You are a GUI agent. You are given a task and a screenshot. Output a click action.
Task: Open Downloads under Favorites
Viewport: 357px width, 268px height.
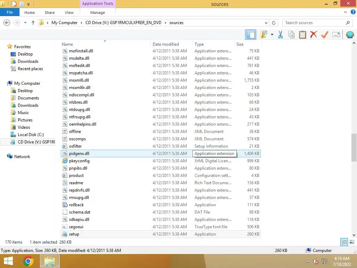click(28, 61)
